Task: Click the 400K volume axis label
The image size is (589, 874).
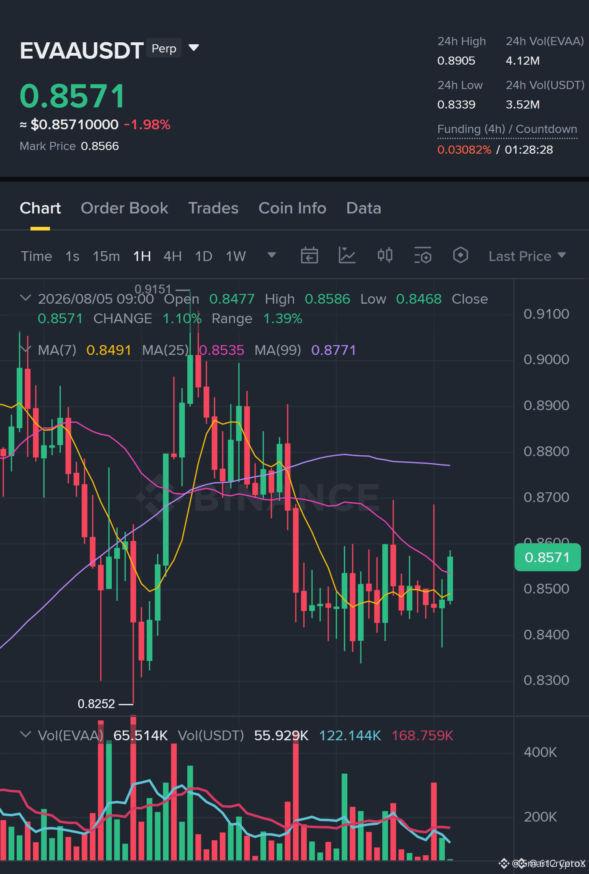Action: click(x=540, y=752)
